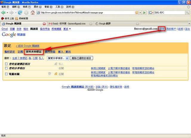Open the 變更分享項目... dropdown

coord(58,58)
